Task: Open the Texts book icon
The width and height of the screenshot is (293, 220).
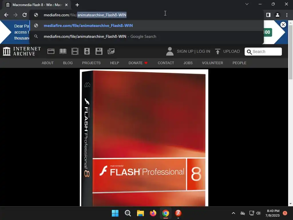Action: tap(63, 51)
